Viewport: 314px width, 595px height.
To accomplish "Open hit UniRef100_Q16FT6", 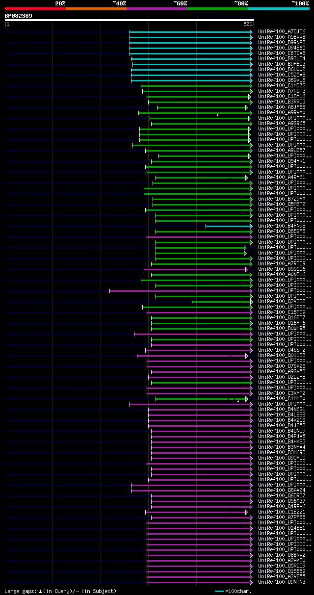I will [282, 323].
